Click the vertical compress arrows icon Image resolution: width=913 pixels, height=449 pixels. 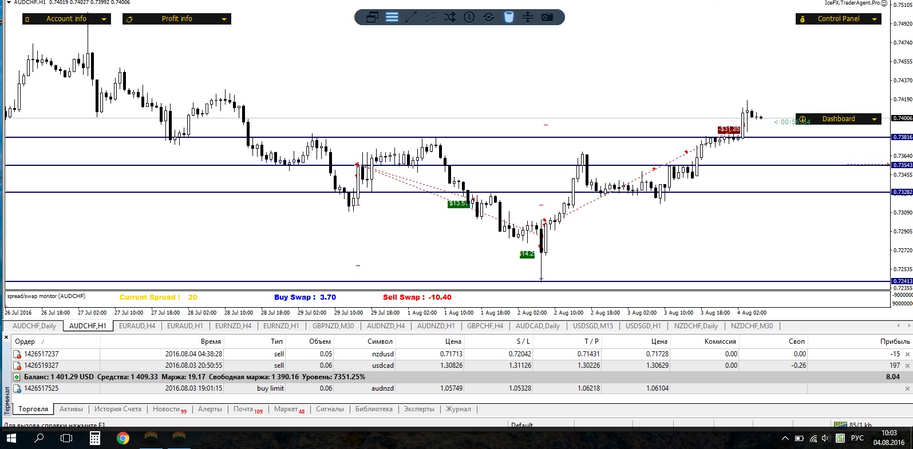coord(528,17)
